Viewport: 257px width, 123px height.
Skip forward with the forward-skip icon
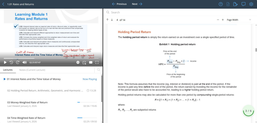(18, 62)
